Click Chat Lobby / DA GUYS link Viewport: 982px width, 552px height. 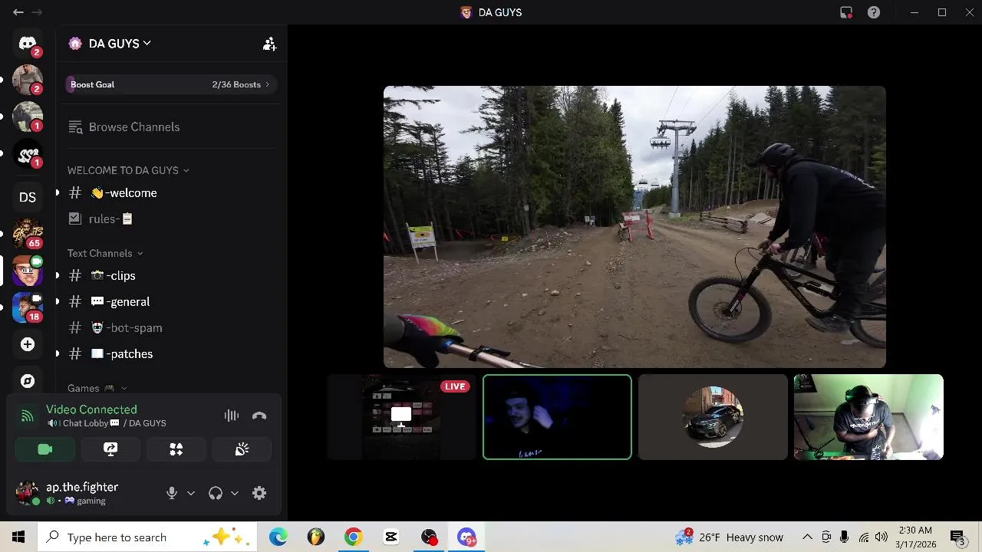107,423
